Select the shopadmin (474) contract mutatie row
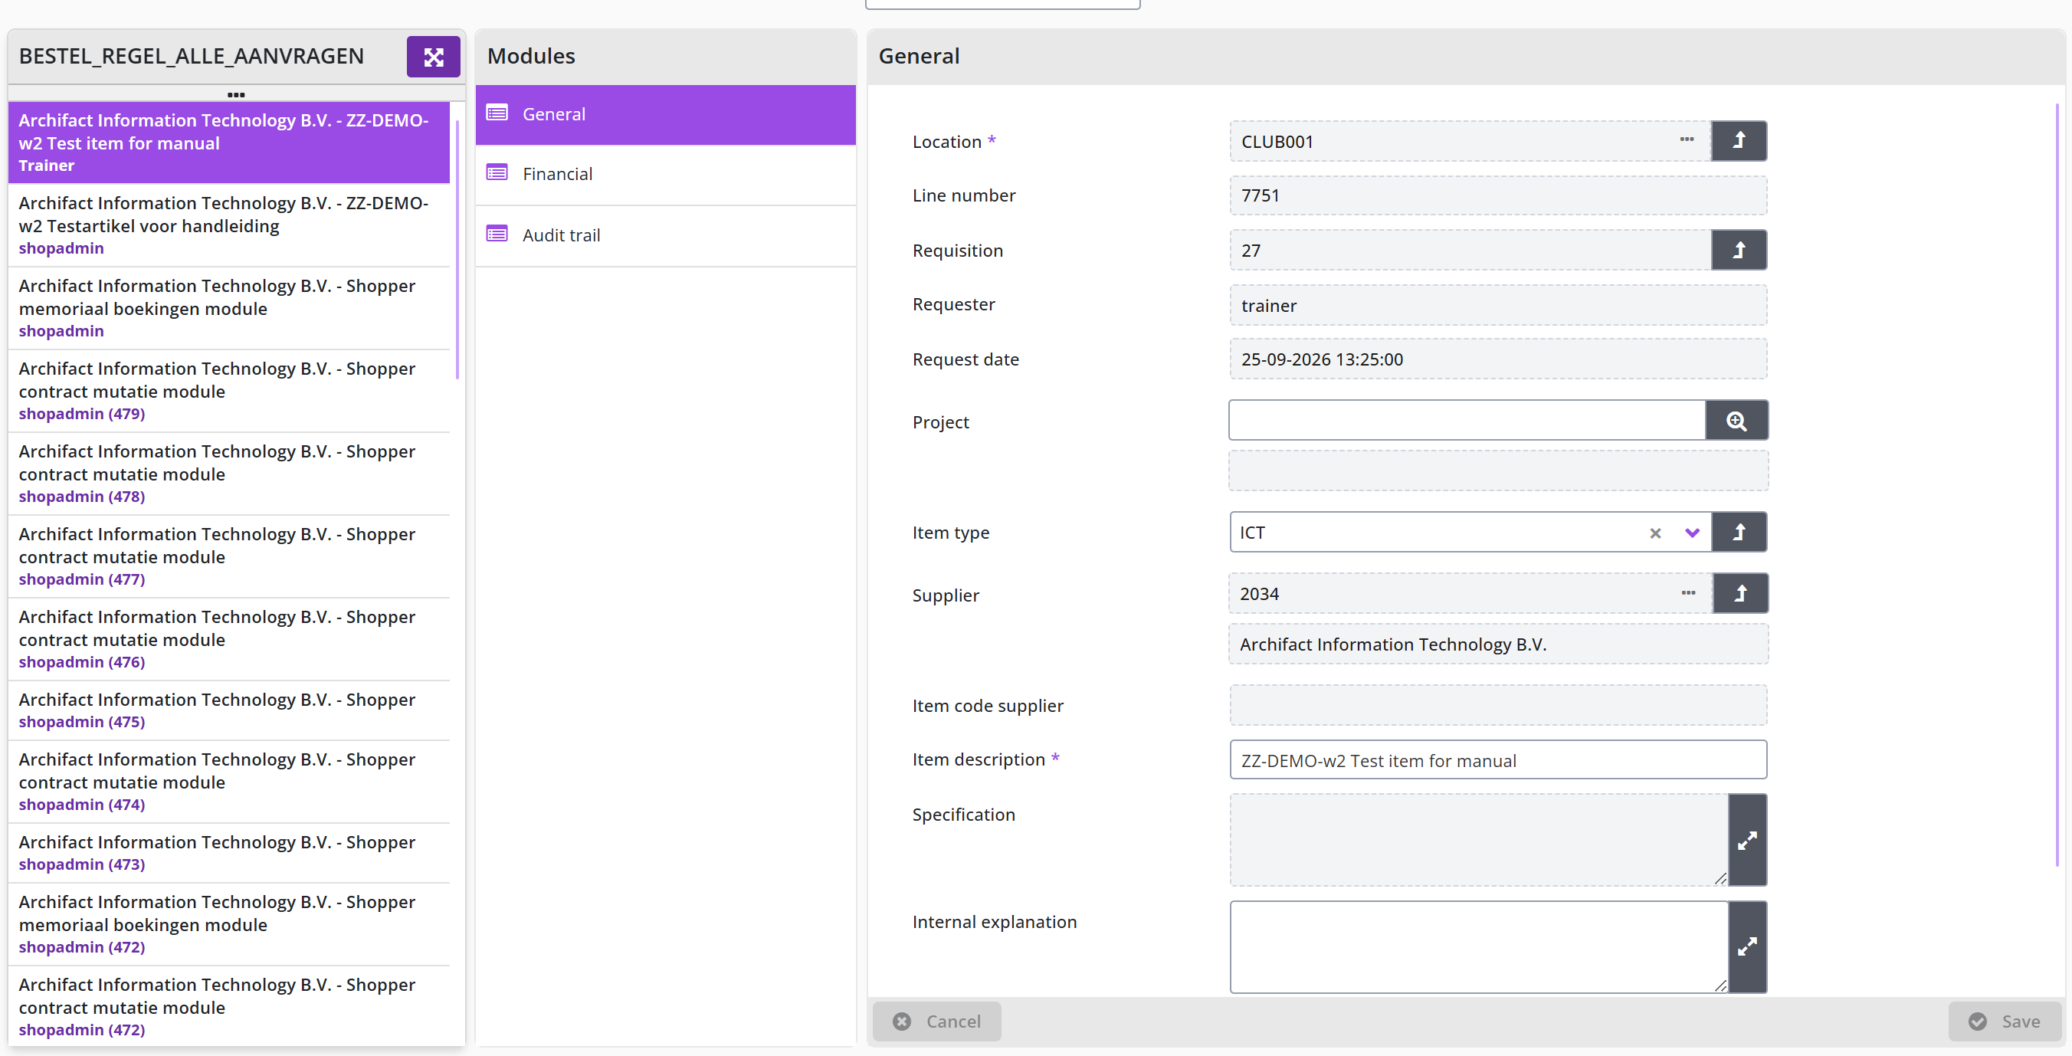The image size is (2072, 1056). pyautogui.click(x=228, y=782)
